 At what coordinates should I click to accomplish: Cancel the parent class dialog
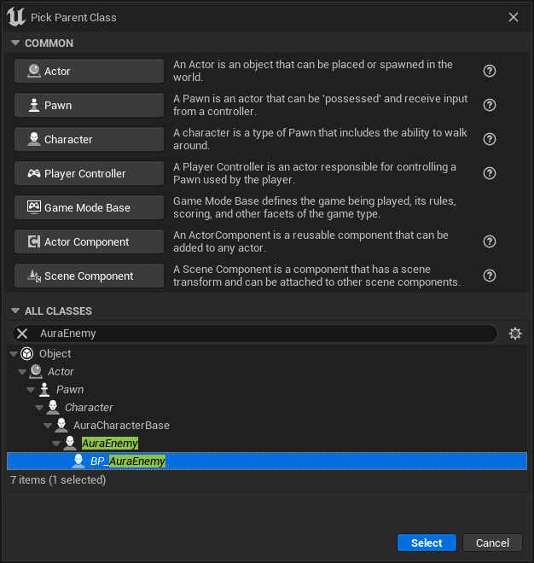click(492, 543)
